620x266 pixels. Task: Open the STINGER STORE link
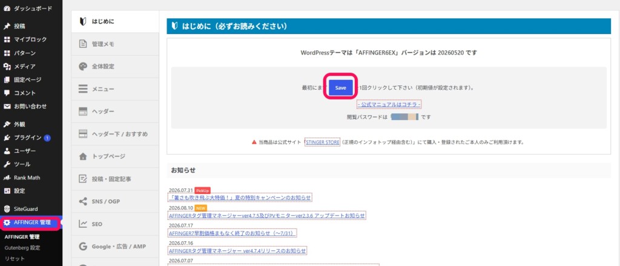coord(322,142)
